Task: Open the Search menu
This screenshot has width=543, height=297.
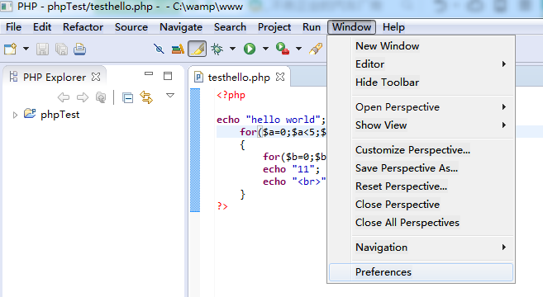Action: pyautogui.click(x=230, y=27)
